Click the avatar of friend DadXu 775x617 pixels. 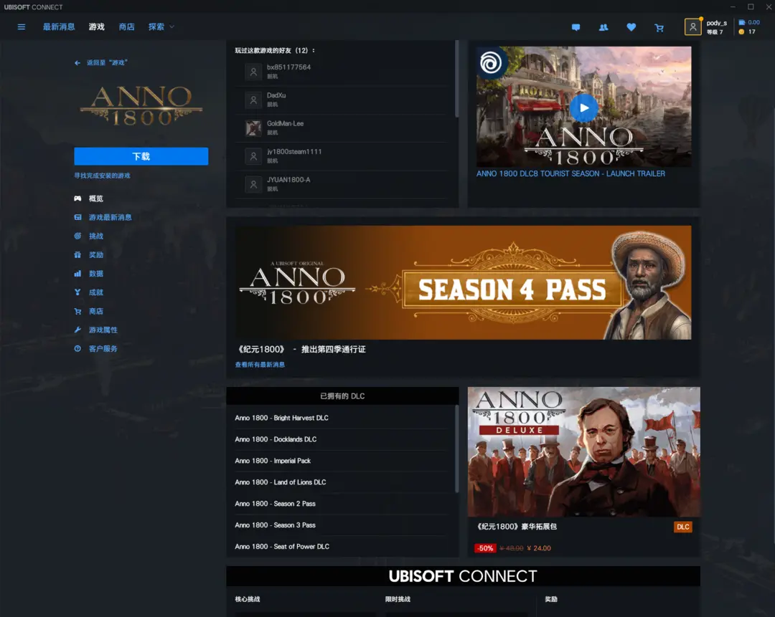tap(253, 100)
